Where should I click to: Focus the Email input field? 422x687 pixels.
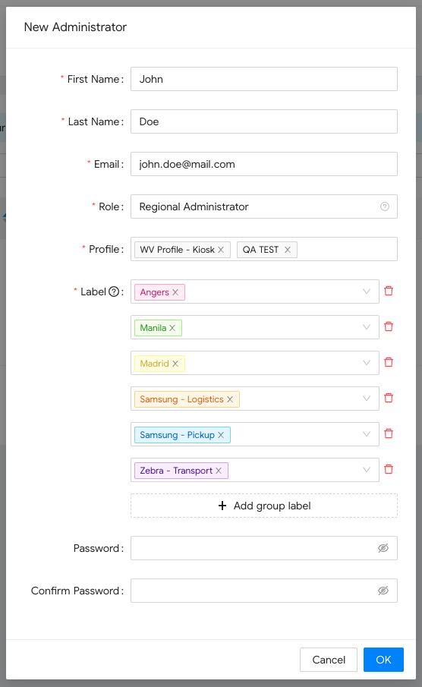264,164
